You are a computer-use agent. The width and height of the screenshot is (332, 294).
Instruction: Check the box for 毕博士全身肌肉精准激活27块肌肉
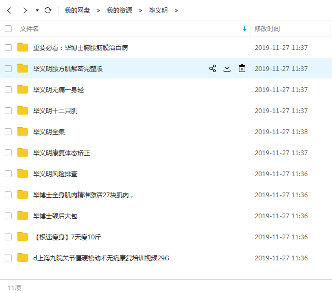[8, 195]
